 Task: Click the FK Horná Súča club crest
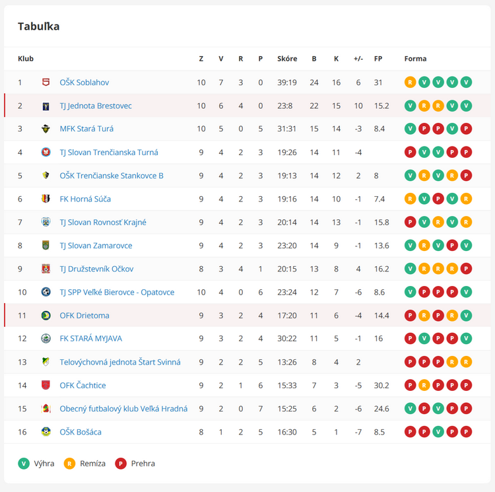point(46,199)
